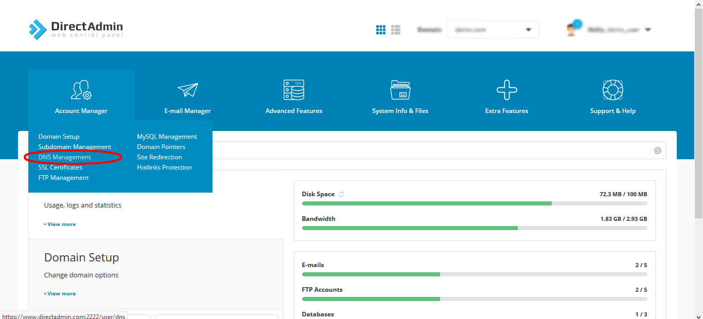Click the DirectAdmin logo

coord(76,29)
